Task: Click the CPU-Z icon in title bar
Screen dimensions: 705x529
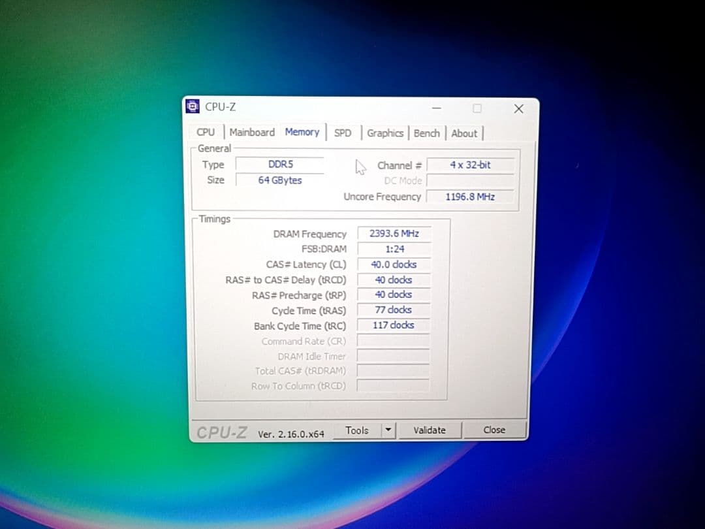Action: (x=193, y=106)
